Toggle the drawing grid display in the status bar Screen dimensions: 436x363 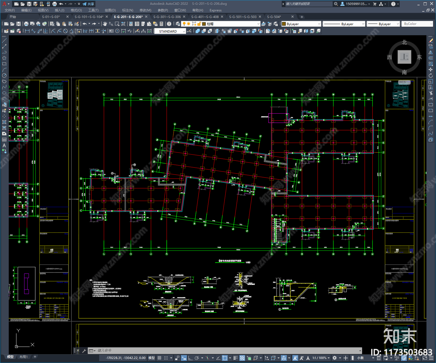coord(159,358)
